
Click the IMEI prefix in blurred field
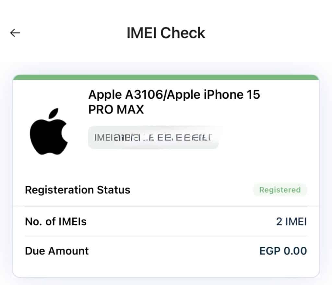pyautogui.click(x=102, y=138)
